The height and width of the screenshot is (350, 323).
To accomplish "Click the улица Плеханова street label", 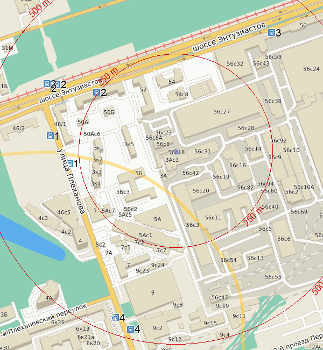I will click(x=71, y=179).
